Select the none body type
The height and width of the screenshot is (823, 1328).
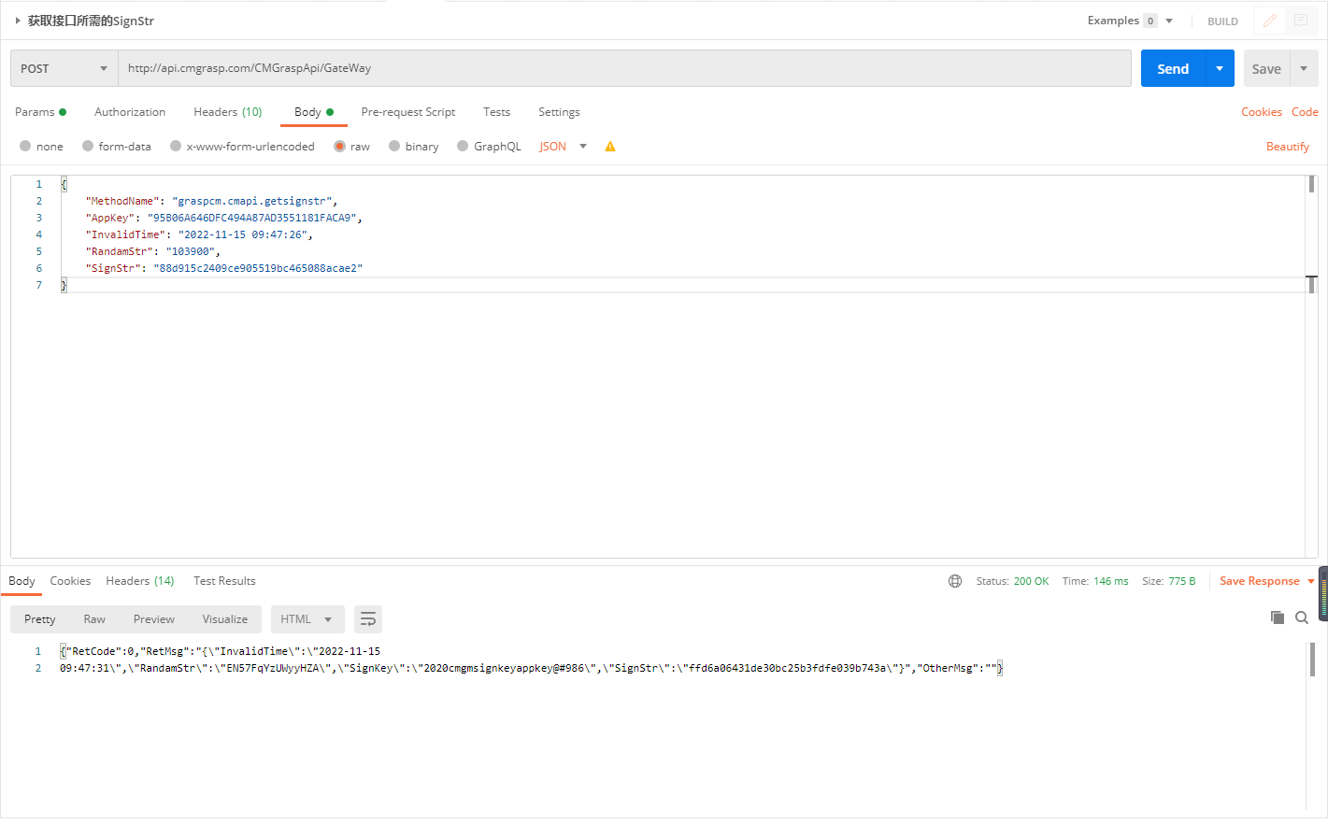(26, 147)
